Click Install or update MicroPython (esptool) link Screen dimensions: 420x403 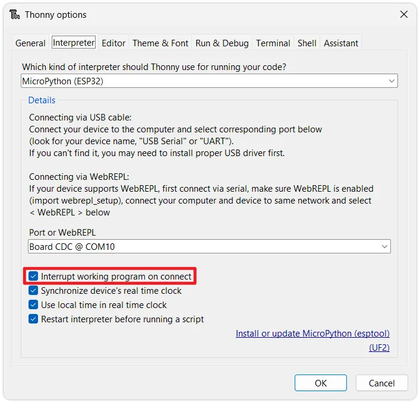pyautogui.click(x=312, y=334)
